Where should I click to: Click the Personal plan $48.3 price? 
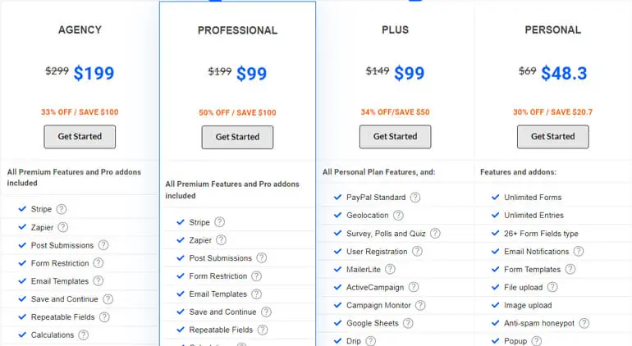click(564, 73)
